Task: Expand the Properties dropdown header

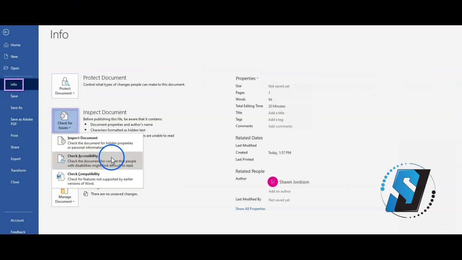Action: (247, 78)
